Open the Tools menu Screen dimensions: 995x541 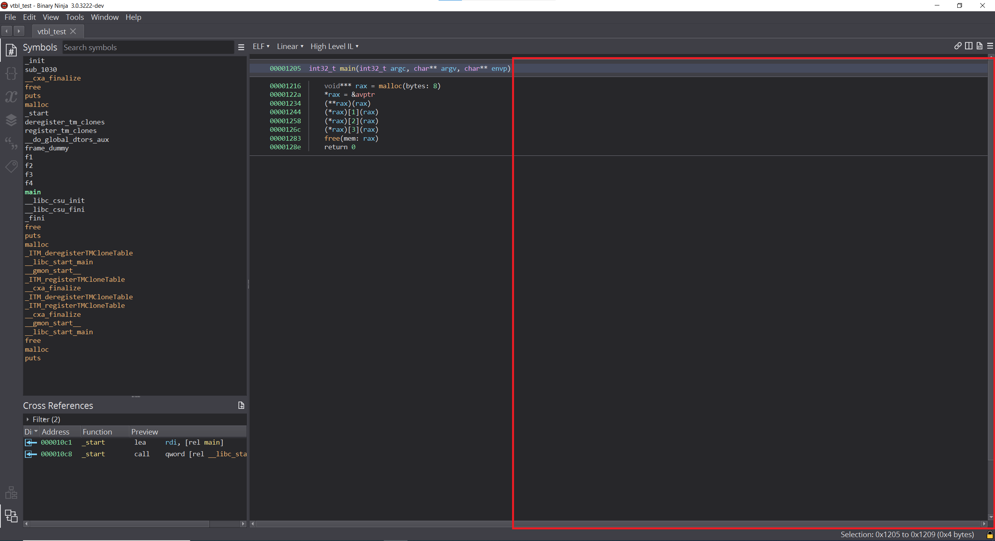[75, 17]
